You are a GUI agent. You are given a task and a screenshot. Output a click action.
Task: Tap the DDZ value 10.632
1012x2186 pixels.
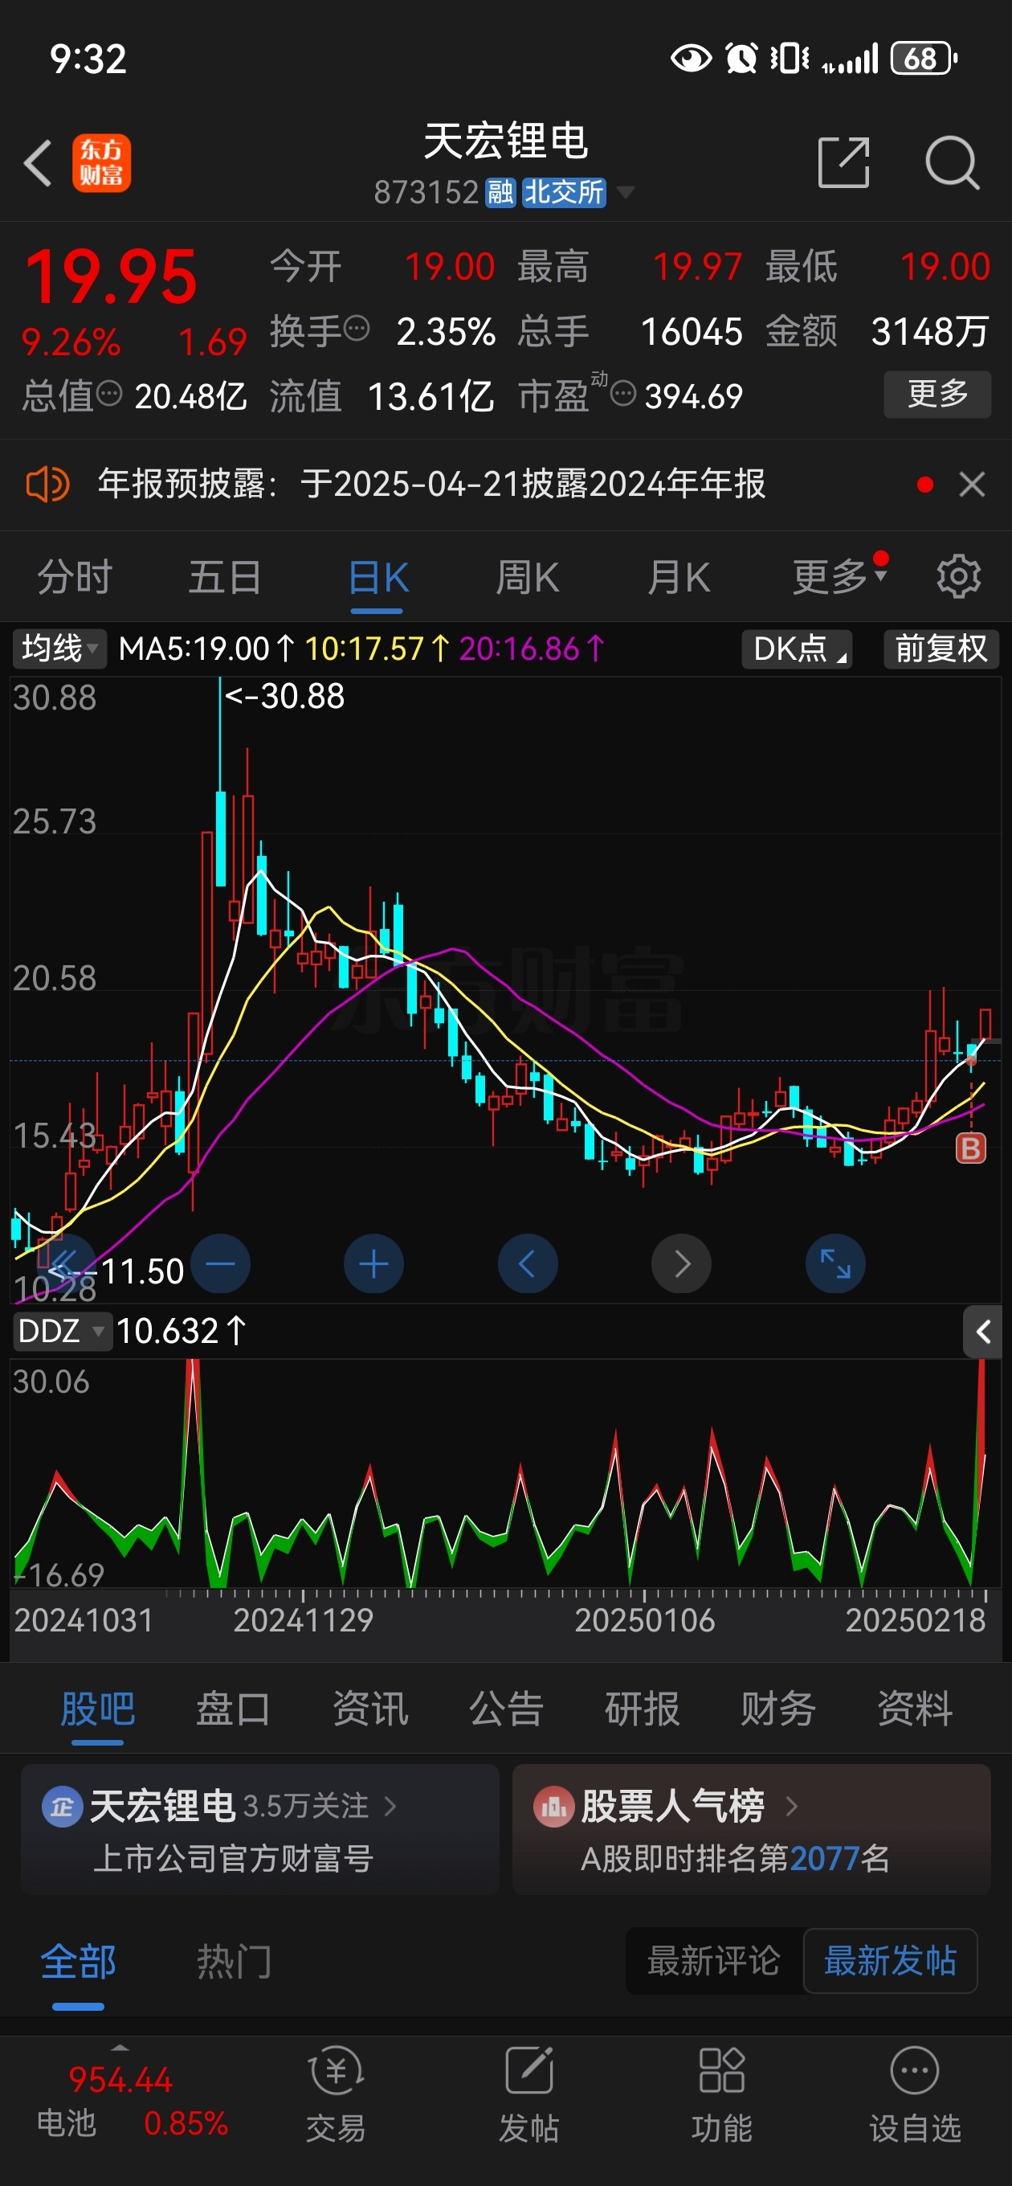[180, 1332]
